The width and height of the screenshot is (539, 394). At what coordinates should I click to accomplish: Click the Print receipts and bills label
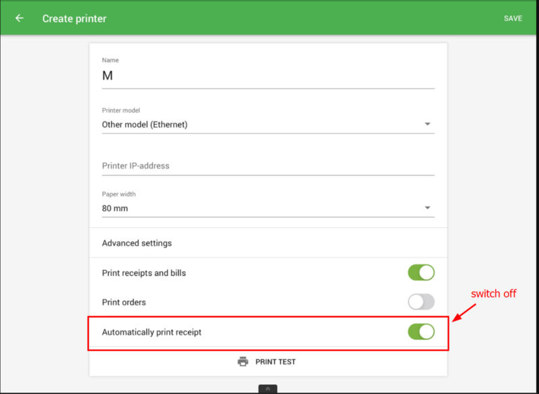(x=144, y=273)
